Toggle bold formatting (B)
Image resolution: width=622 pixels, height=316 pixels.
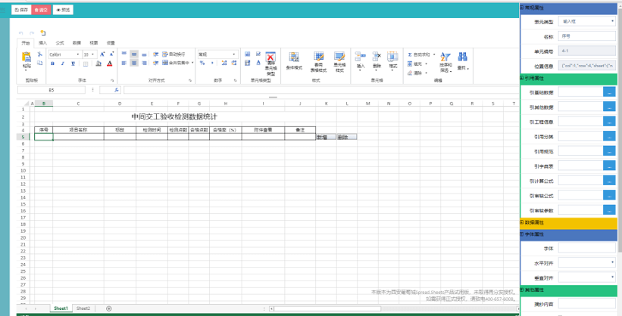coord(52,64)
